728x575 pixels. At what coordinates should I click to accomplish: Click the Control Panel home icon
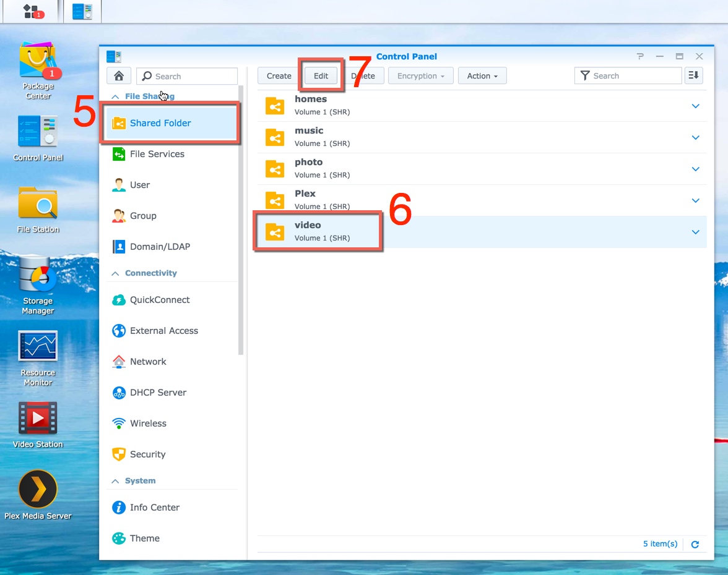coord(118,76)
